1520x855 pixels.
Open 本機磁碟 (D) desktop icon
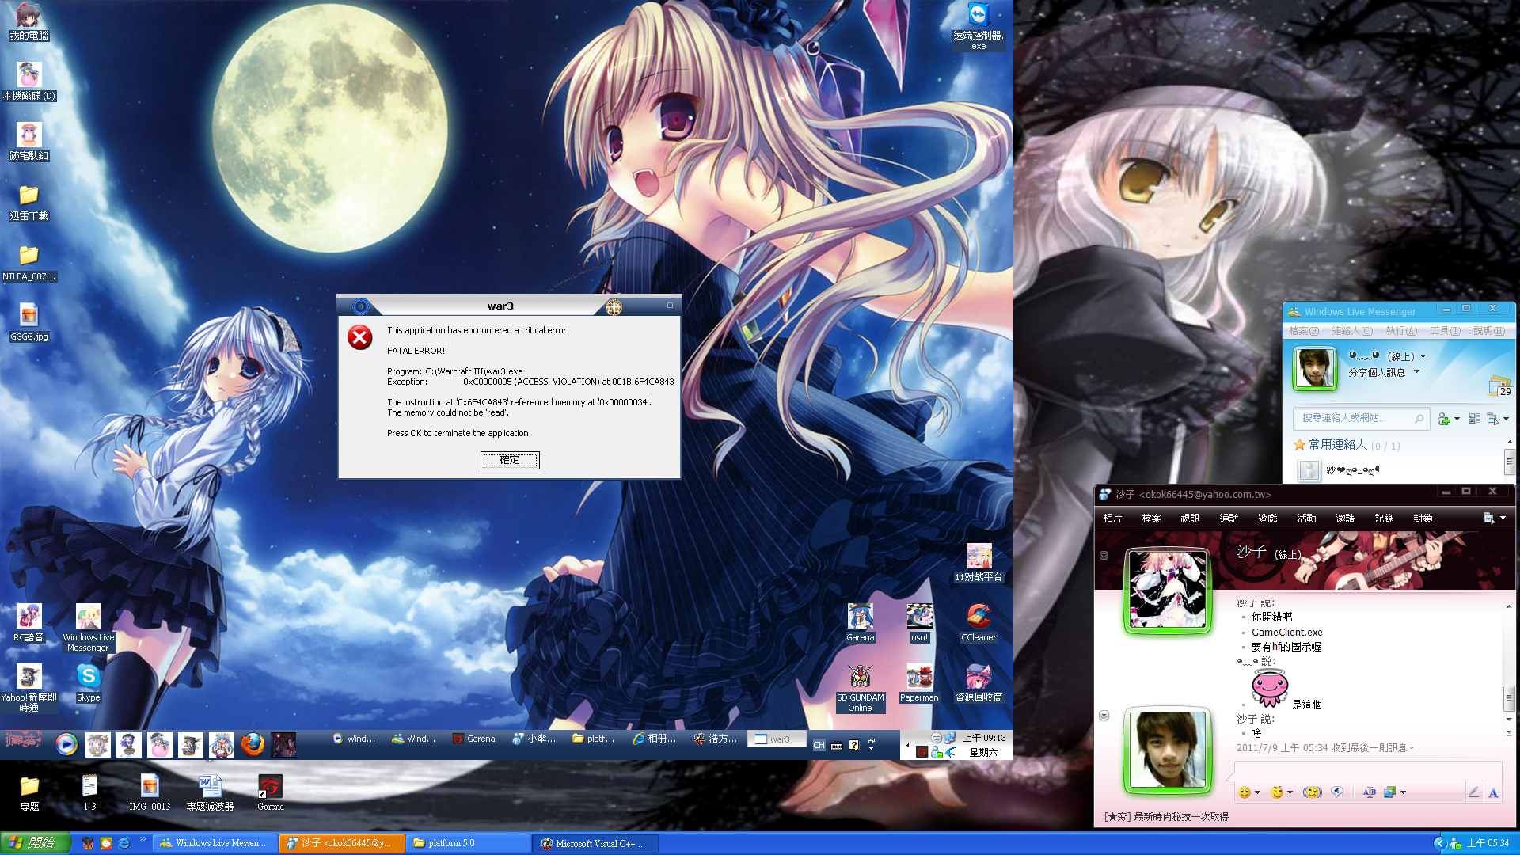[x=28, y=81]
